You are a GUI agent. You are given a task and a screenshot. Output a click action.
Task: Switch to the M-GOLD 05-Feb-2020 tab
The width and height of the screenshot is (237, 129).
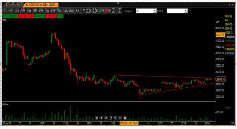coord(41,5)
